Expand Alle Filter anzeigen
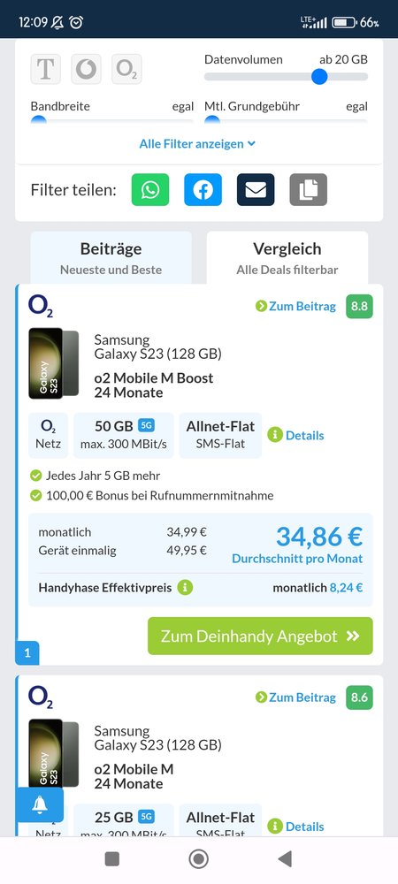Viewport: 398px width, 884px height. point(197,144)
